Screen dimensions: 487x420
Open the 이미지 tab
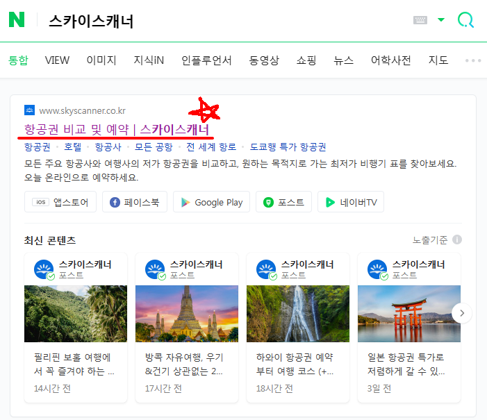(101, 60)
